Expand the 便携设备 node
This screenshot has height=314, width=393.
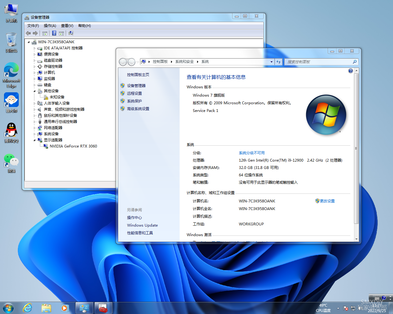point(34,54)
